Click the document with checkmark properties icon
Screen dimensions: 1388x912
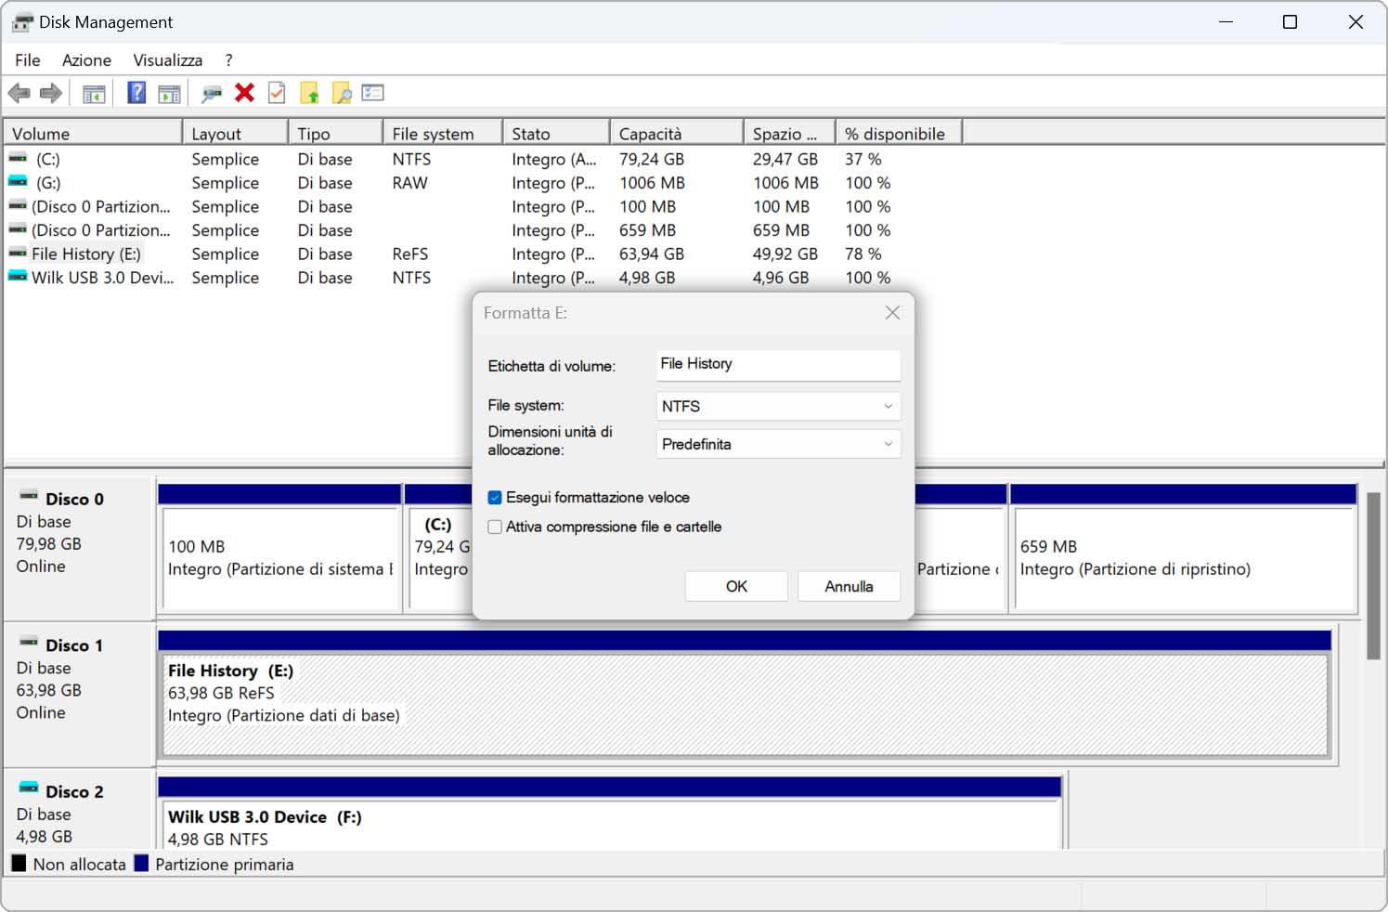pos(277,93)
